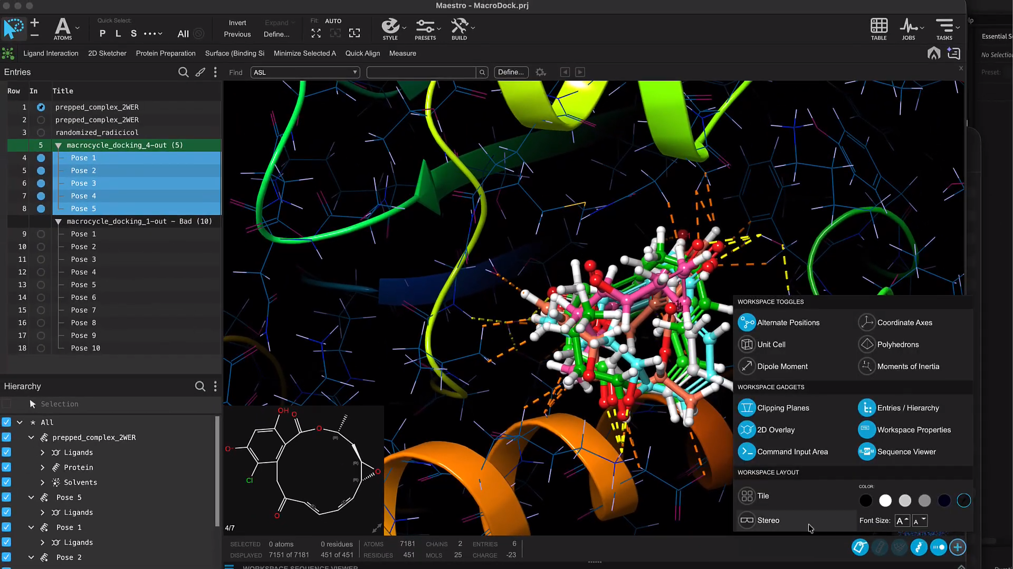Toggle Workspace Properties gadget
The image size is (1013, 569).
904,430
